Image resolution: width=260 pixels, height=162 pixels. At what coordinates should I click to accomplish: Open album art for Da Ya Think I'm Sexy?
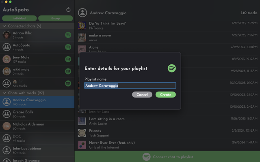click(x=82, y=26)
